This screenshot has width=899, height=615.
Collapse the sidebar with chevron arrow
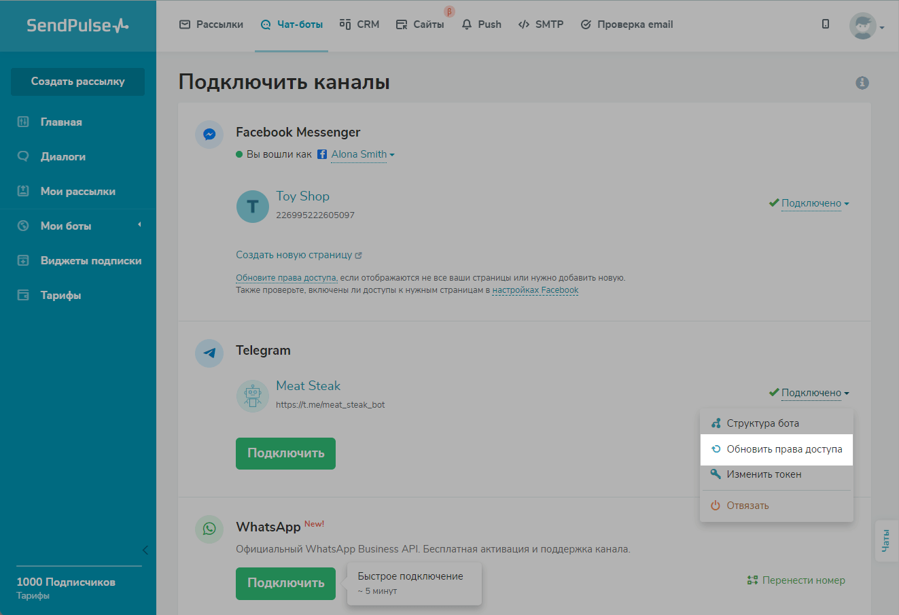pos(145,550)
